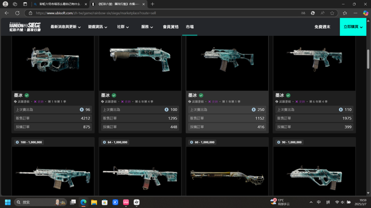This screenshot has width=371, height=208.
Task: Open the 墨冰 card last sold for 96
Action: coord(53,85)
